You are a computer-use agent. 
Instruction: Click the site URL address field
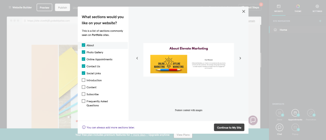[49, 21]
